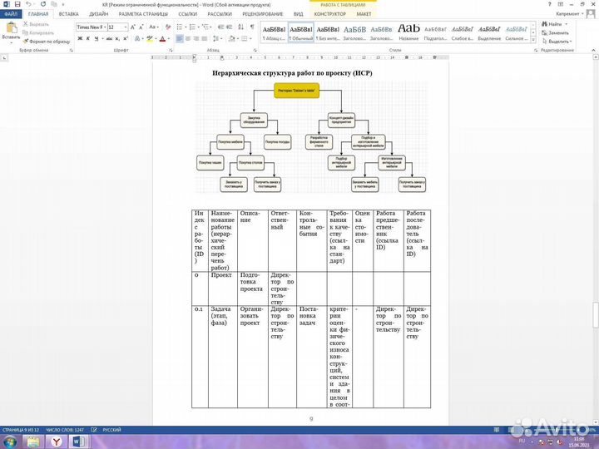Apply the Название style from the gallery
The height and width of the screenshot is (449, 599).
click(408, 32)
